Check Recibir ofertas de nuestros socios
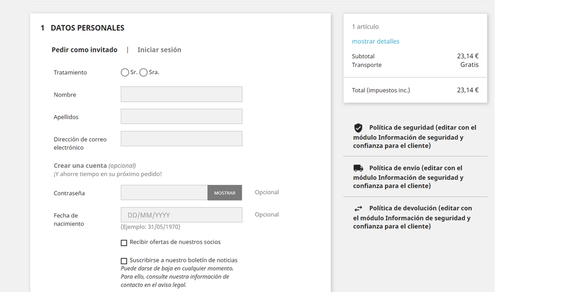Image resolution: width=578 pixels, height=292 pixels. pos(124,243)
